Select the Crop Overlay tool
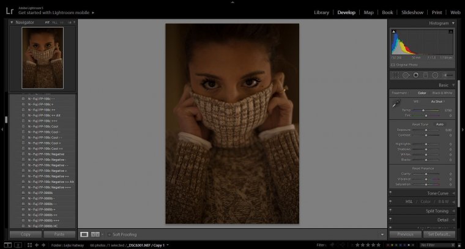 (x=395, y=75)
